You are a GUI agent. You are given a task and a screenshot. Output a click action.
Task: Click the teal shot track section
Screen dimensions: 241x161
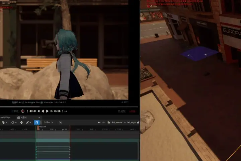click(53, 140)
